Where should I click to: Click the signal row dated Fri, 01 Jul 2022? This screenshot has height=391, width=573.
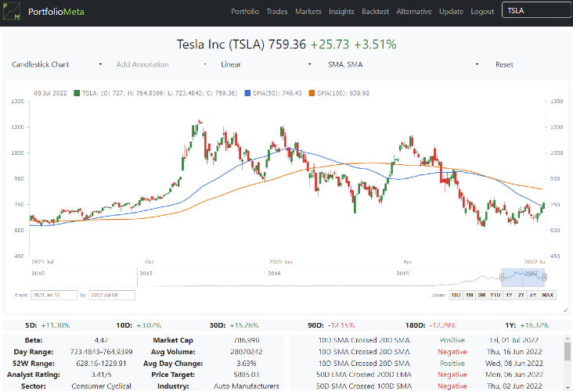[428, 340]
